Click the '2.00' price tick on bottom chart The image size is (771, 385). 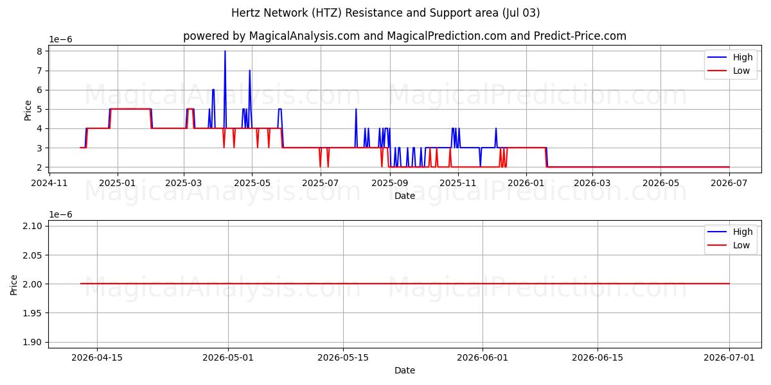click(x=33, y=284)
